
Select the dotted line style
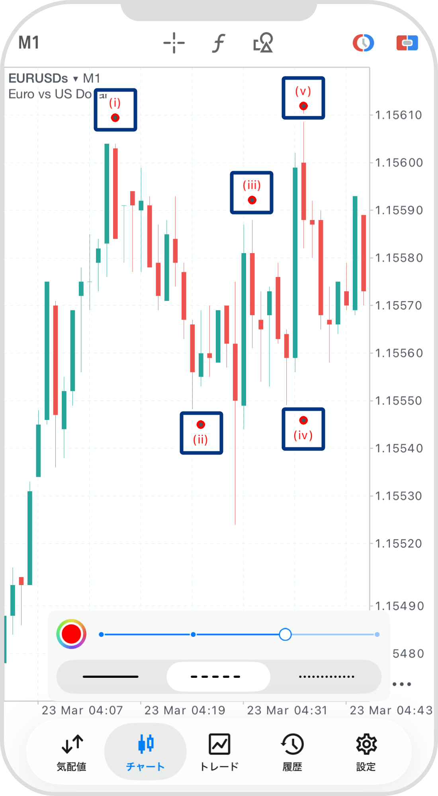[326, 677]
